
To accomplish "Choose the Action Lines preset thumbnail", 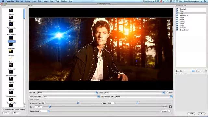I will [11, 24].
